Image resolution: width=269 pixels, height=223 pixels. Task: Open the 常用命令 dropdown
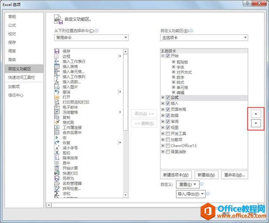point(91,38)
